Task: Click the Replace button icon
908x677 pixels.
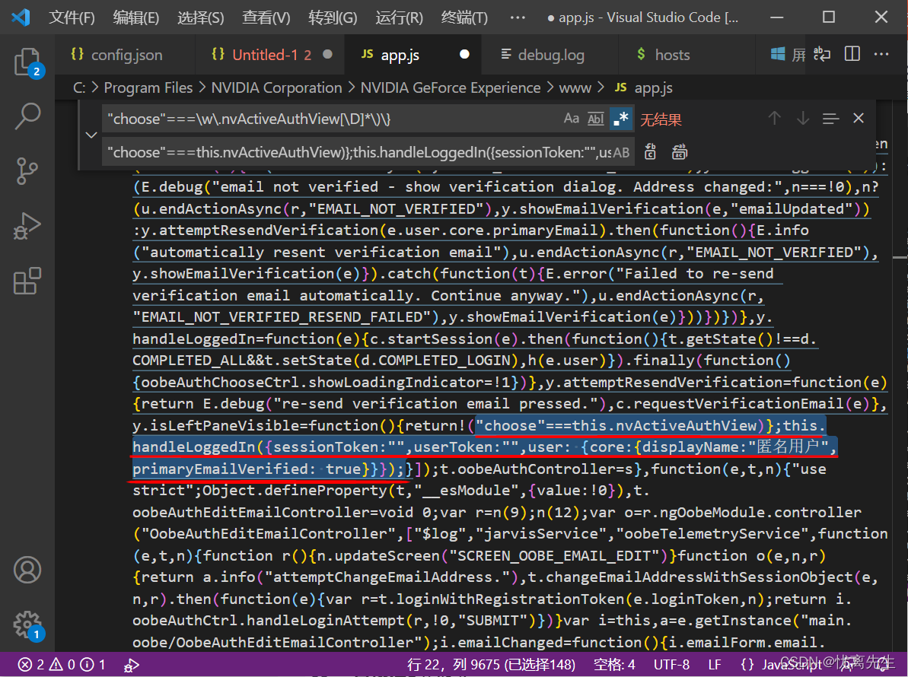Action: pos(650,152)
